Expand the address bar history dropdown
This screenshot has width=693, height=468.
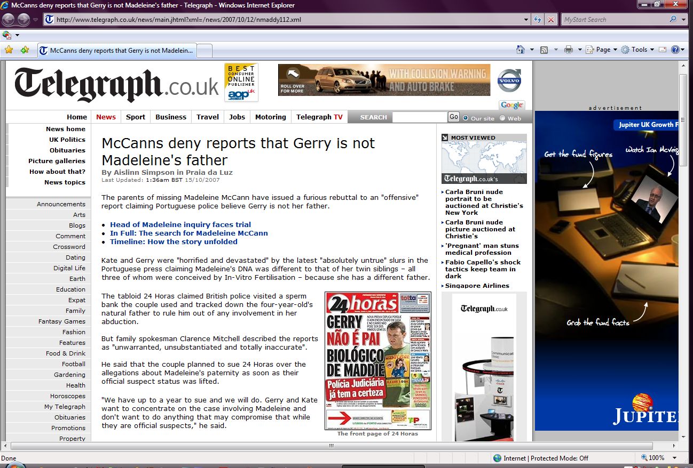[x=526, y=20]
